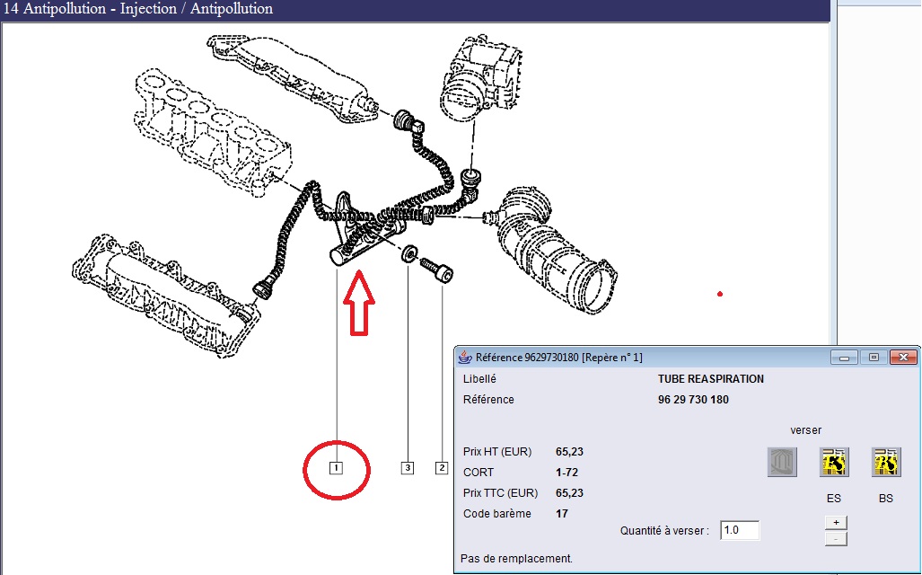The image size is (922, 575).
Task: Click the Référence window title bar text
Action: [x=558, y=357]
